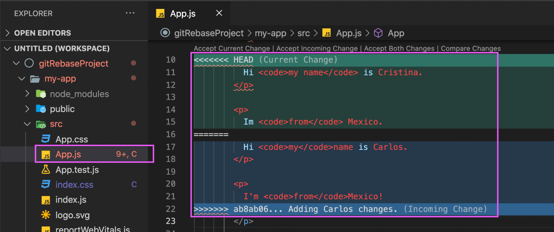Click the purple cube symbol icon in breadcrumb
This screenshot has height=232, width=554.
pyautogui.click(x=378, y=33)
